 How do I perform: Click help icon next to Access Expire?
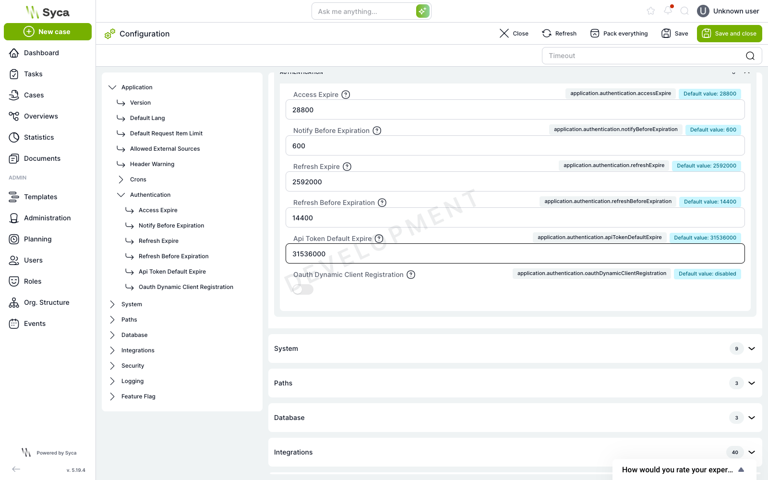pyautogui.click(x=346, y=95)
